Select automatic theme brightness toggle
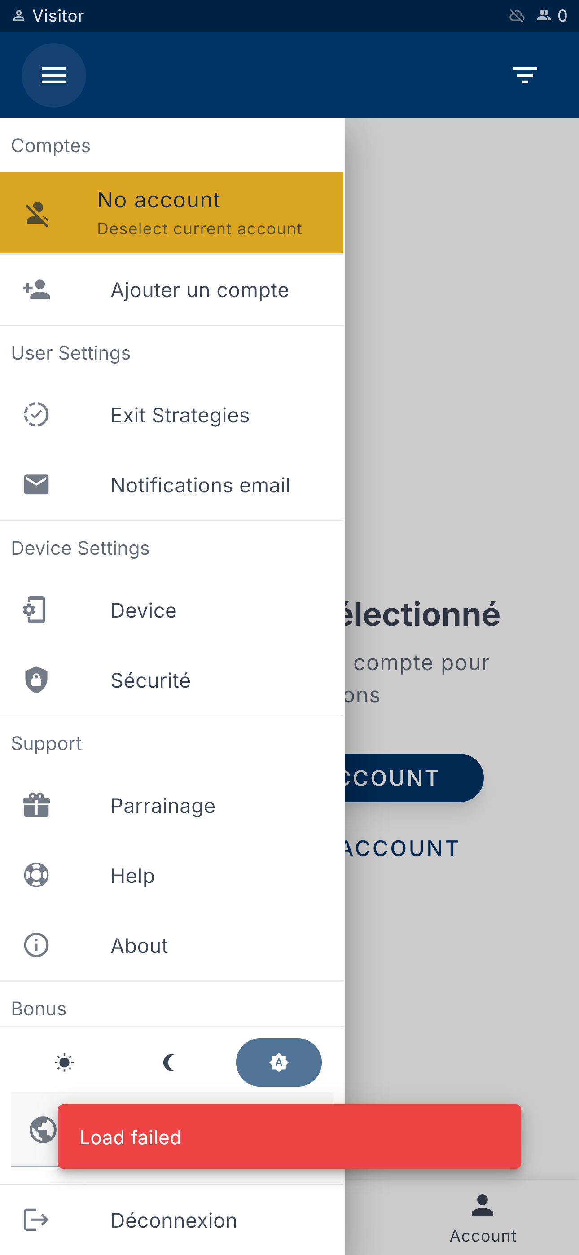This screenshot has height=1255, width=579. coord(279,1062)
